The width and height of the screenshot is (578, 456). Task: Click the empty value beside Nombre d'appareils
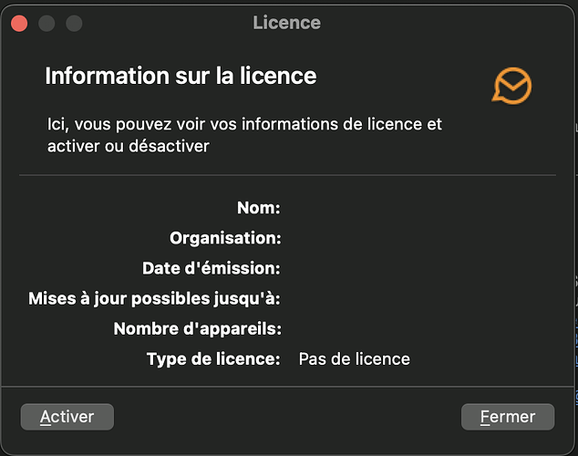coord(354,328)
